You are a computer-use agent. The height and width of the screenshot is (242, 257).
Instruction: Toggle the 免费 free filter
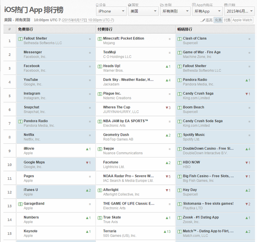[x=218, y=20]
